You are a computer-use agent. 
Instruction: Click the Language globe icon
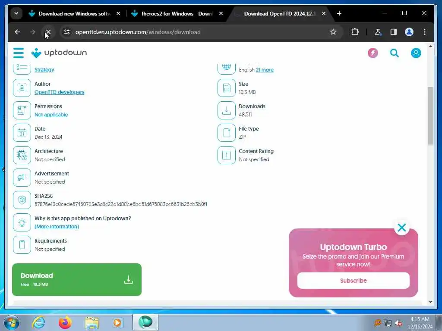tap(226, 68)
